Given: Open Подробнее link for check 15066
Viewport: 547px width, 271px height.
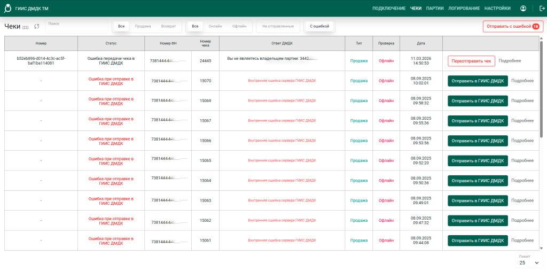Looking at the screenshot, I should click(x=522, y=141).
